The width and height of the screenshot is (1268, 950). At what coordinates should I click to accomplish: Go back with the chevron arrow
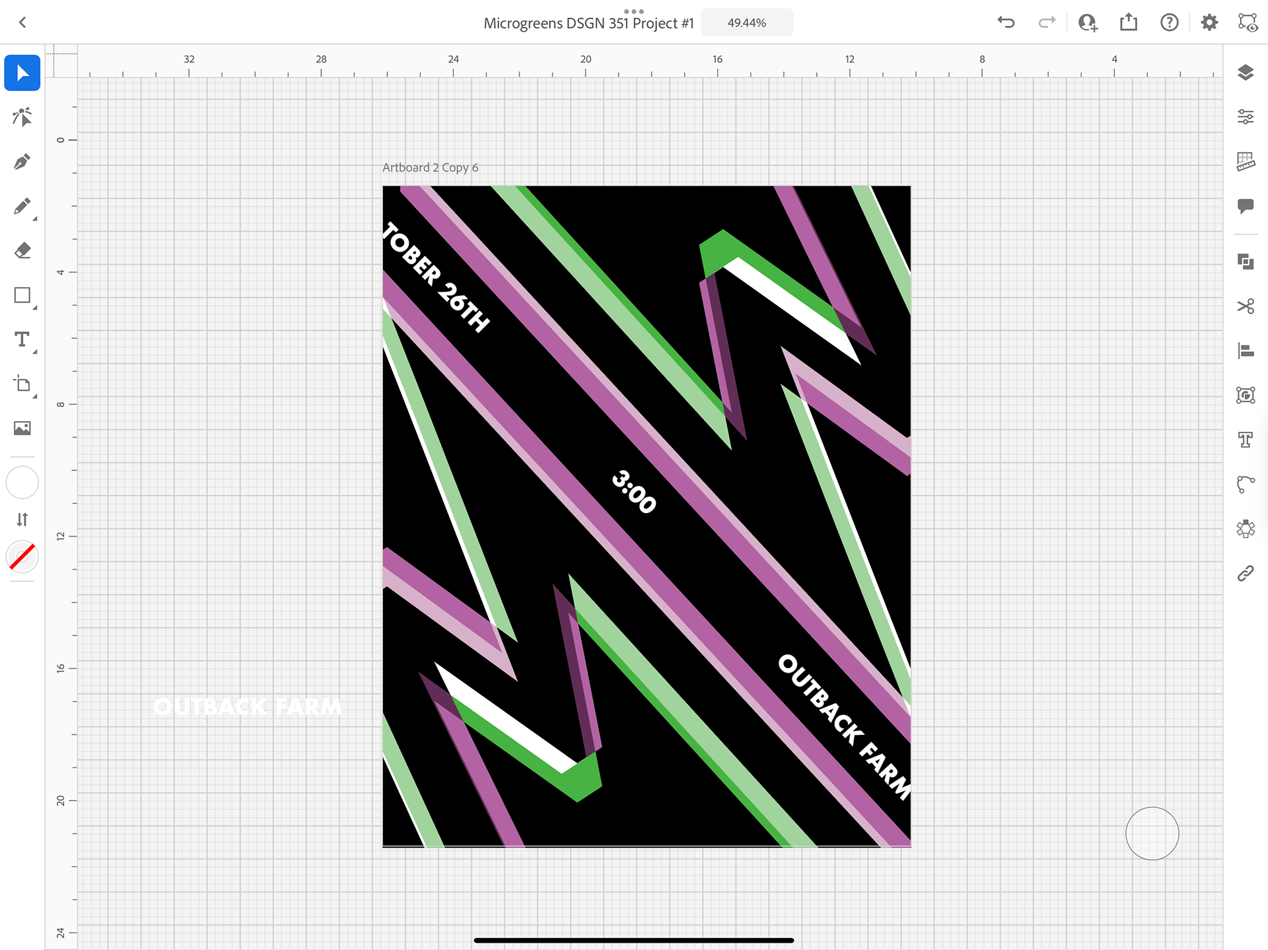(x=22, y=22)
